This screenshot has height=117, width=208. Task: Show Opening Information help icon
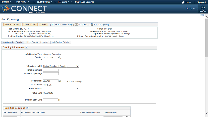click(x=26, y=48)
